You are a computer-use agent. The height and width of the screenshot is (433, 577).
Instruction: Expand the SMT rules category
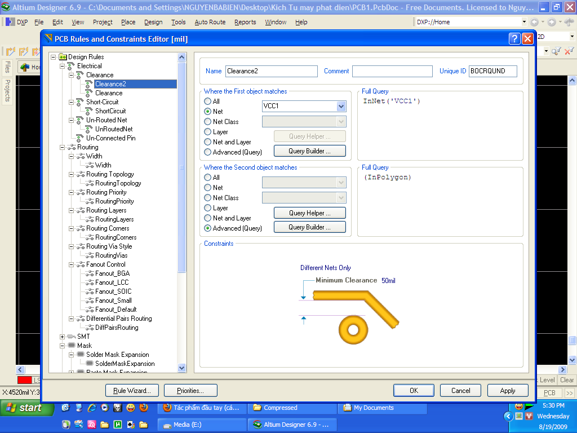pos(62,337)
